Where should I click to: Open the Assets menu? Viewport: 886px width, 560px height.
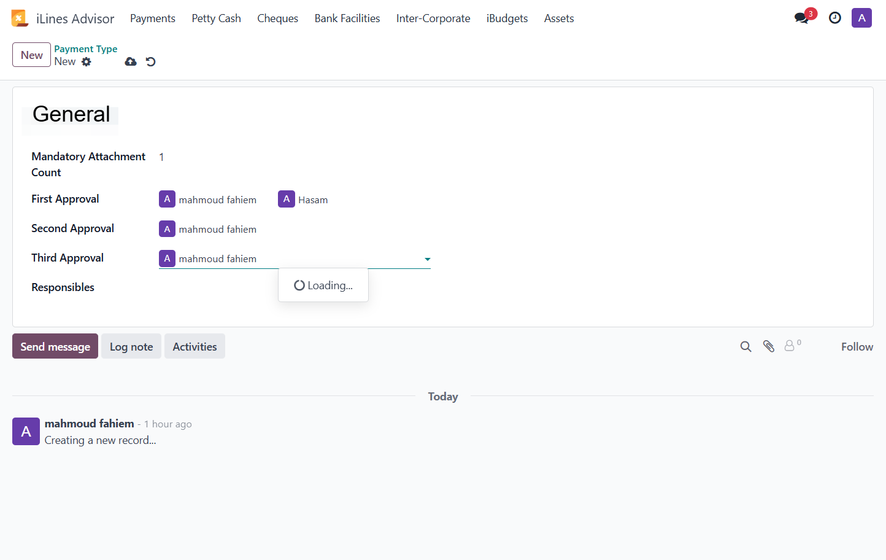(x=559, y=18)
